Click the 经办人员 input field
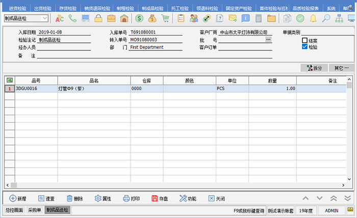 pos(64,47)
